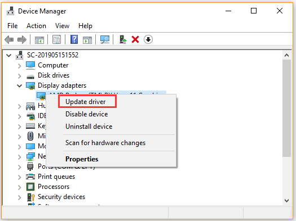Close the Device Manager window
The height and width of the screenshot is (221, 296).
(x=280, y=11)
